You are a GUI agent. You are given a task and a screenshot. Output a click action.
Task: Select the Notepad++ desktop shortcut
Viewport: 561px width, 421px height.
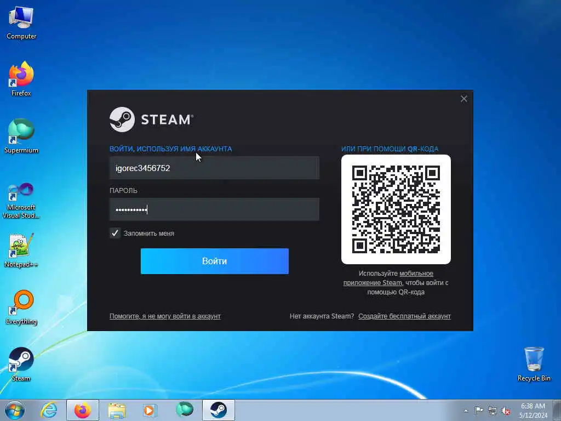point(21,250)
